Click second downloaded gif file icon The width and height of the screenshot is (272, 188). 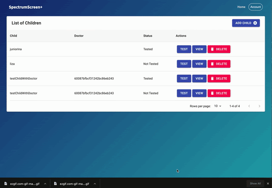(x=55, y=183)
